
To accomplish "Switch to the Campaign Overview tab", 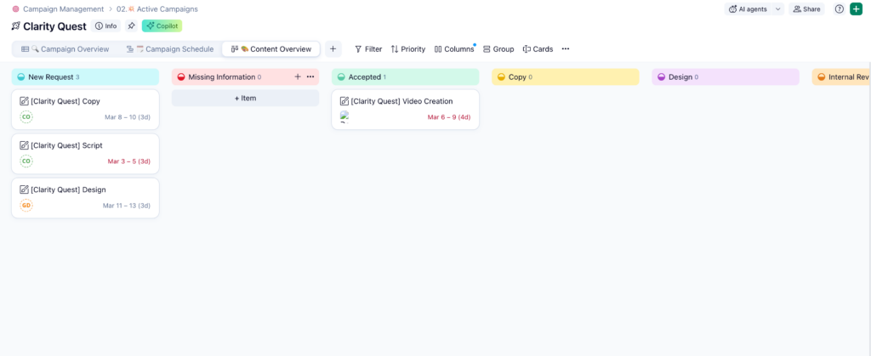I will [65, 49].
